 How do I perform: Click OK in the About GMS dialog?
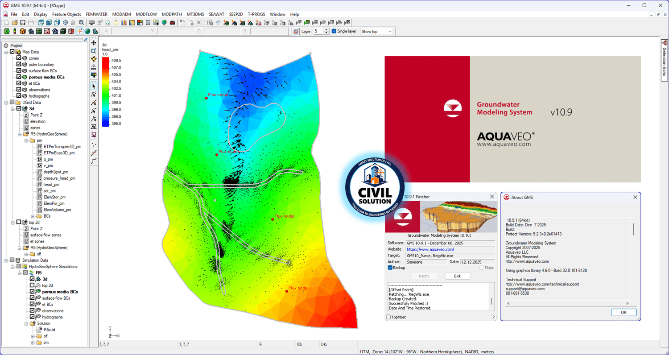click(624, 312)
